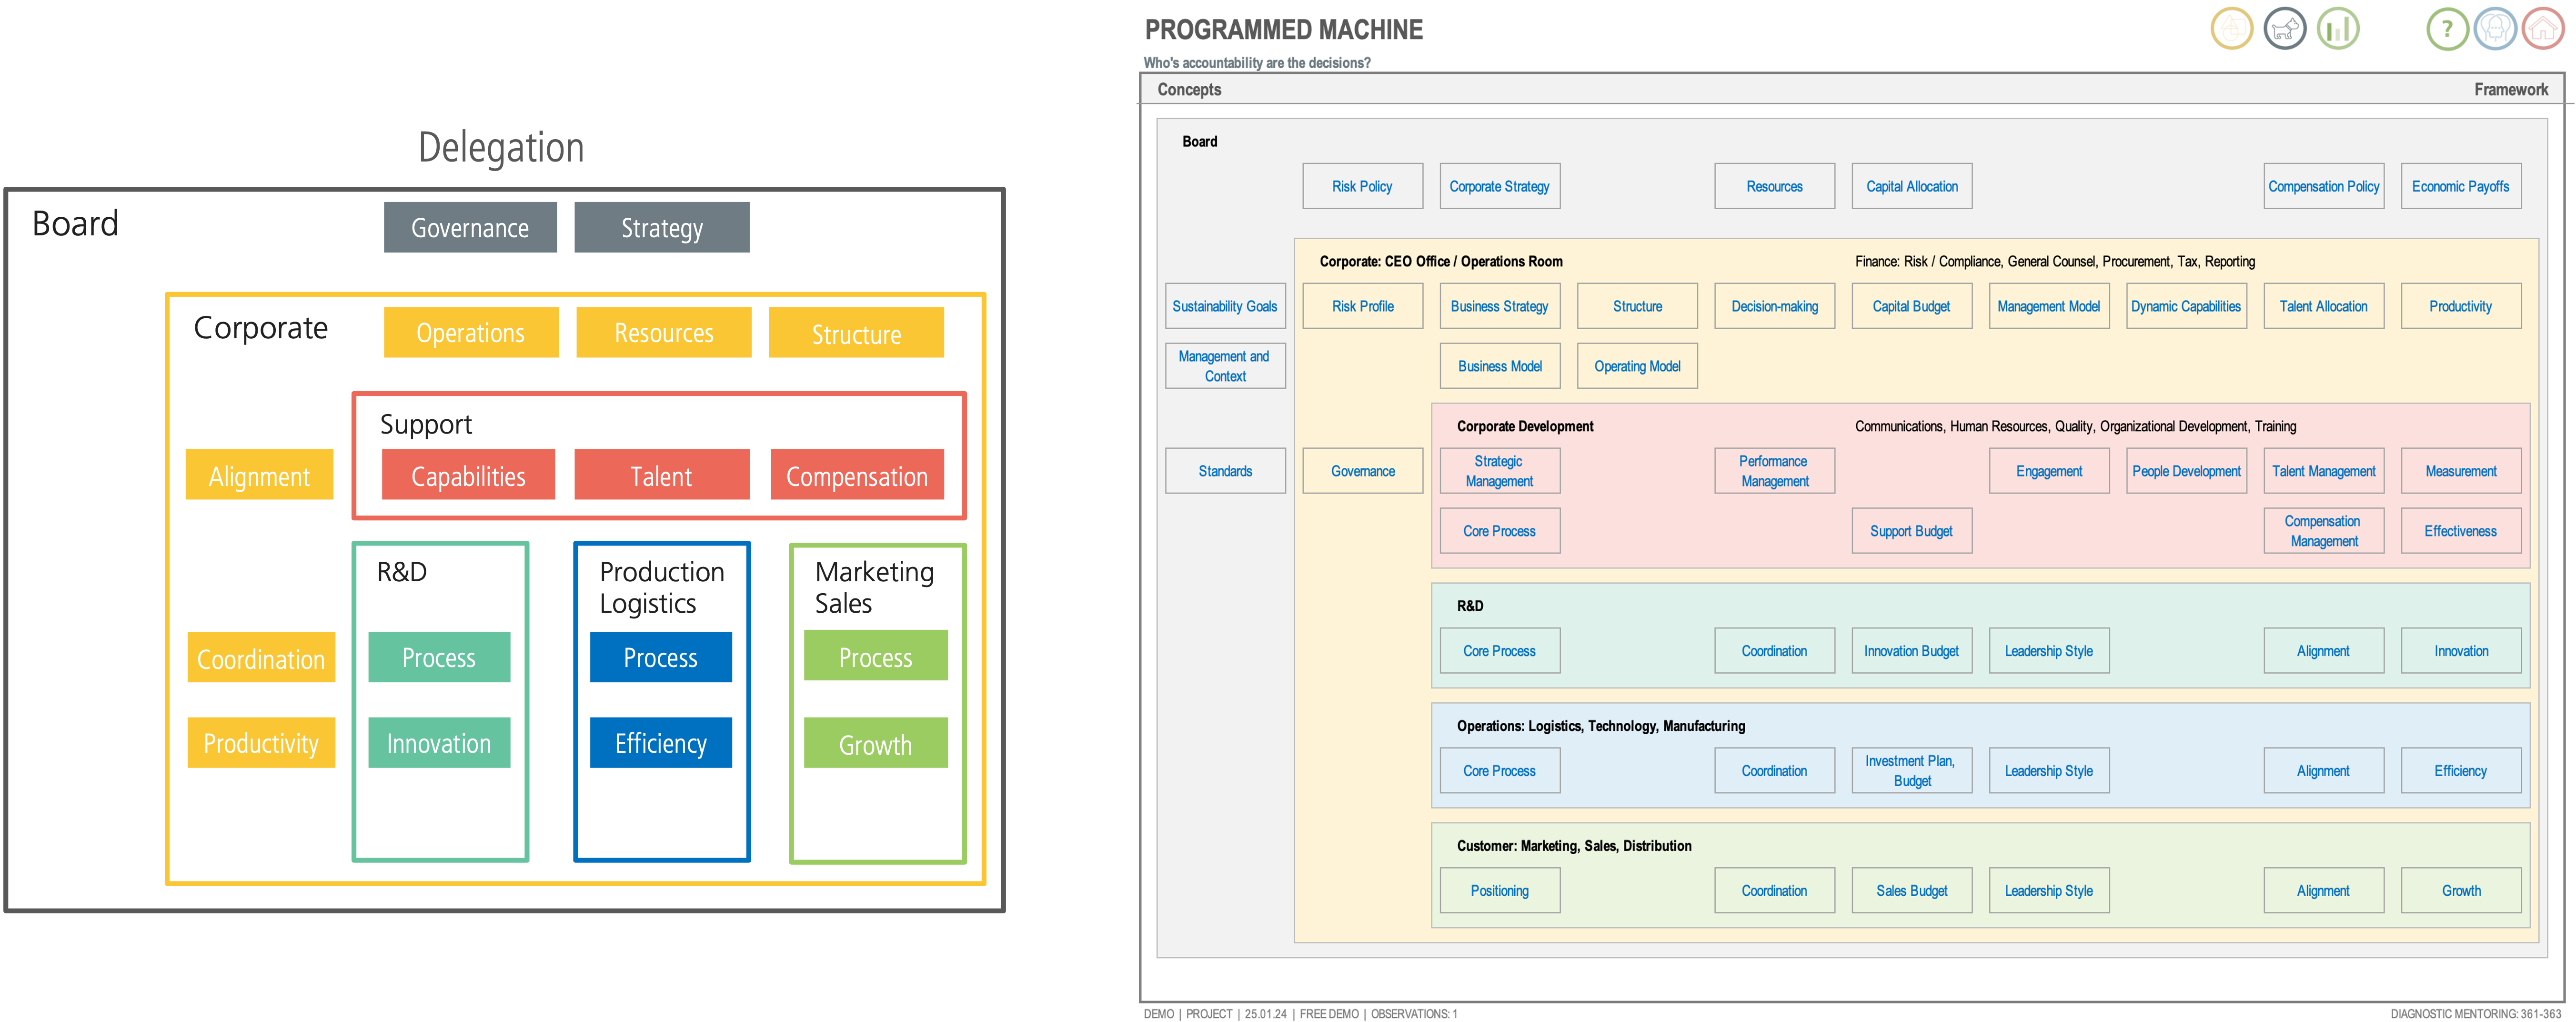Select Coordination in the Customer row
Image resolution: width=2576 pixels, height=1022 pixels.
pos(1774,891)
